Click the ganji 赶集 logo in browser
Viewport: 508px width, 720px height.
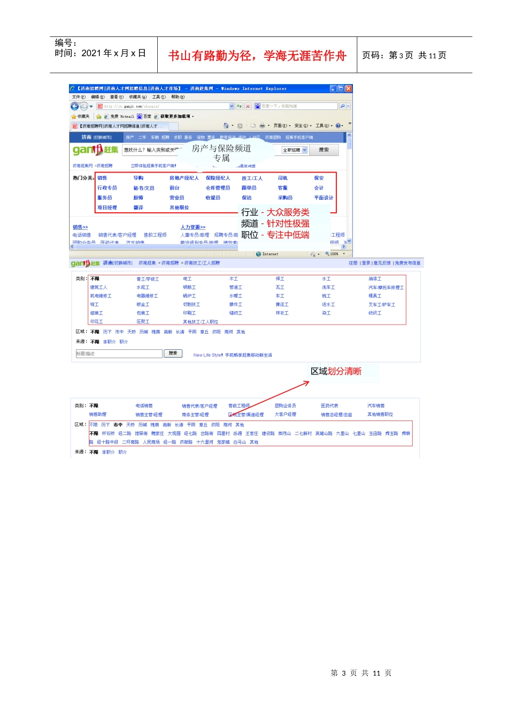pos(95,150)
